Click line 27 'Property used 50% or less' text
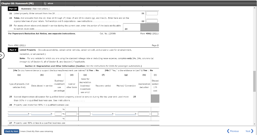 pyautogui.click(x=39, y=123)
